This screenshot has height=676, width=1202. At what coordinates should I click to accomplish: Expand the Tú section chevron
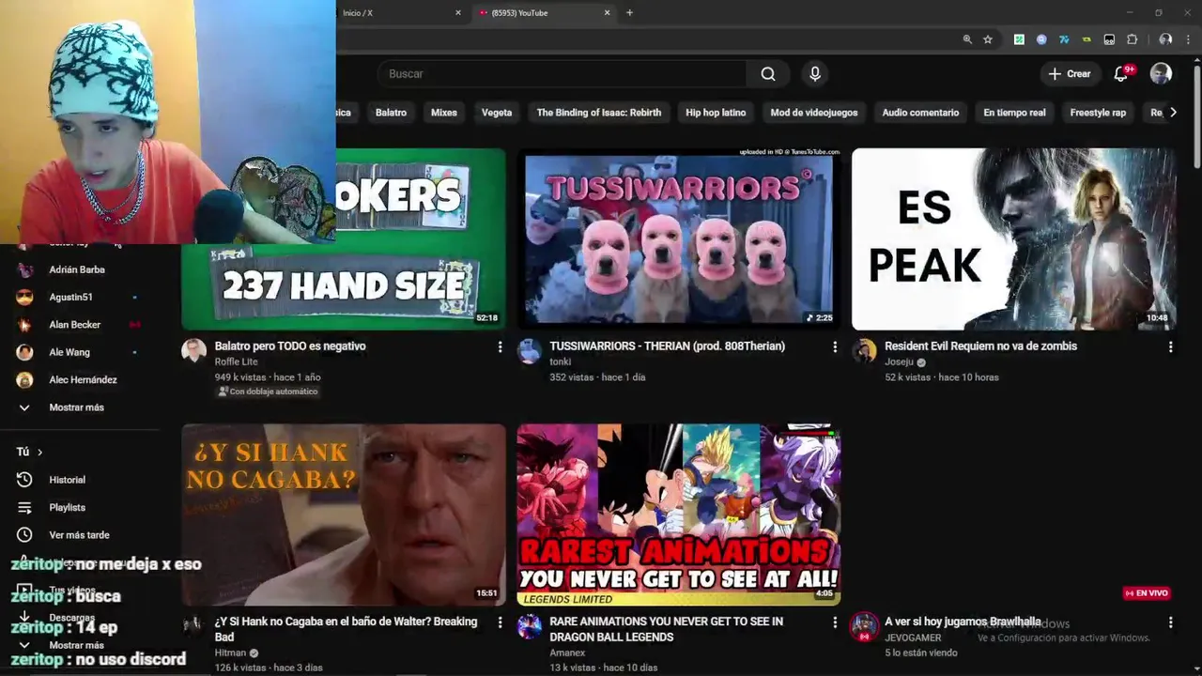39,453
